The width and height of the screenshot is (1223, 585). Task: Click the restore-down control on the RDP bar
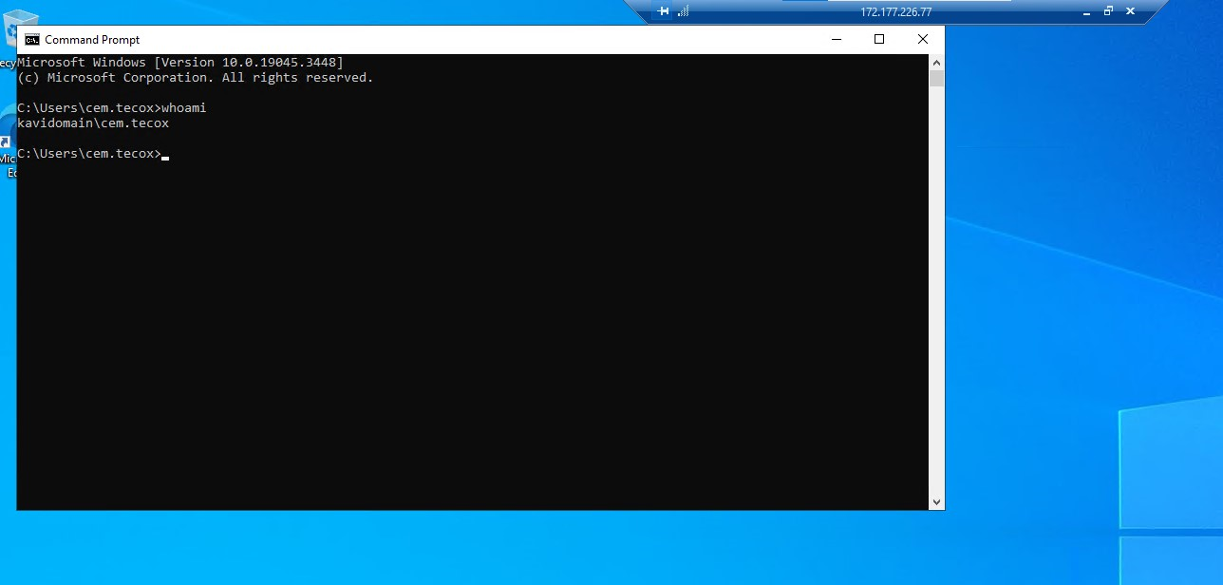(1107, 11)
